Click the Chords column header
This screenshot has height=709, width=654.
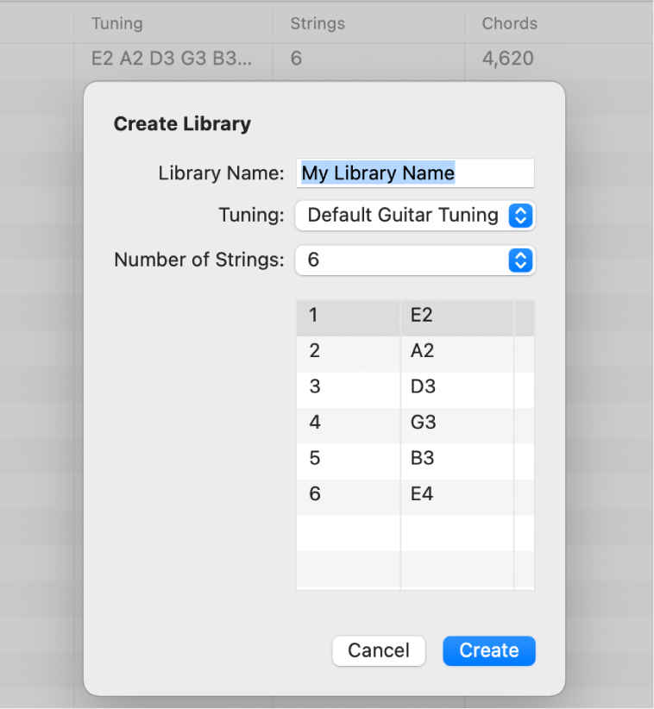click(509, 23)
